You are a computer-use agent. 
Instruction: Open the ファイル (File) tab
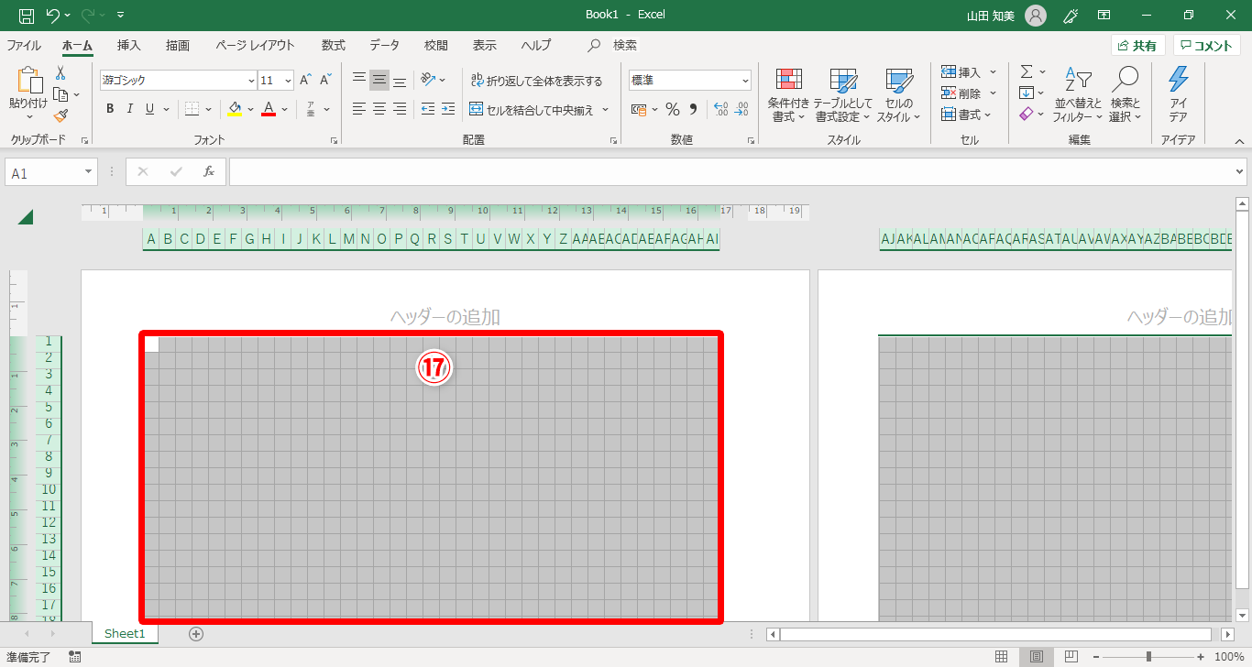pyautogui.click(x=24, y=45)
